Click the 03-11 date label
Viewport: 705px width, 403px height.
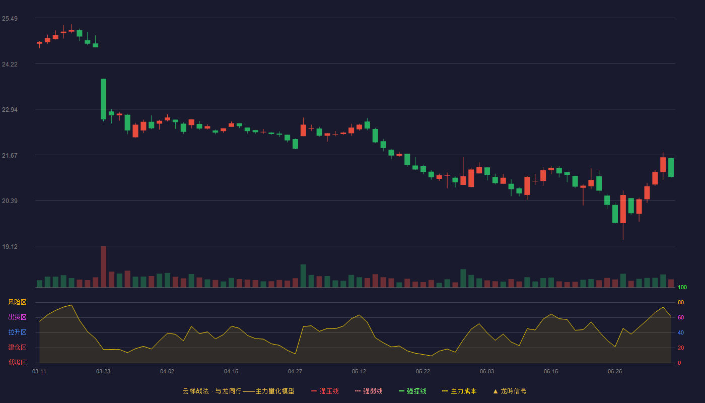tap(39, 371)
